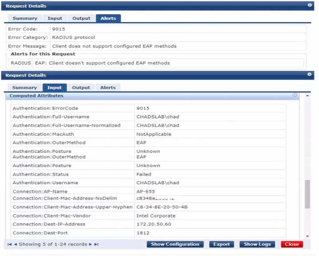319x256 pixels.
Task: Select the Connection:Dest-IP-Address value 172.20.50.60
Action: point(154,224)
